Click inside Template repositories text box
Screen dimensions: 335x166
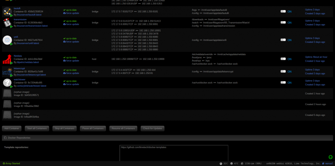(174, 154)
